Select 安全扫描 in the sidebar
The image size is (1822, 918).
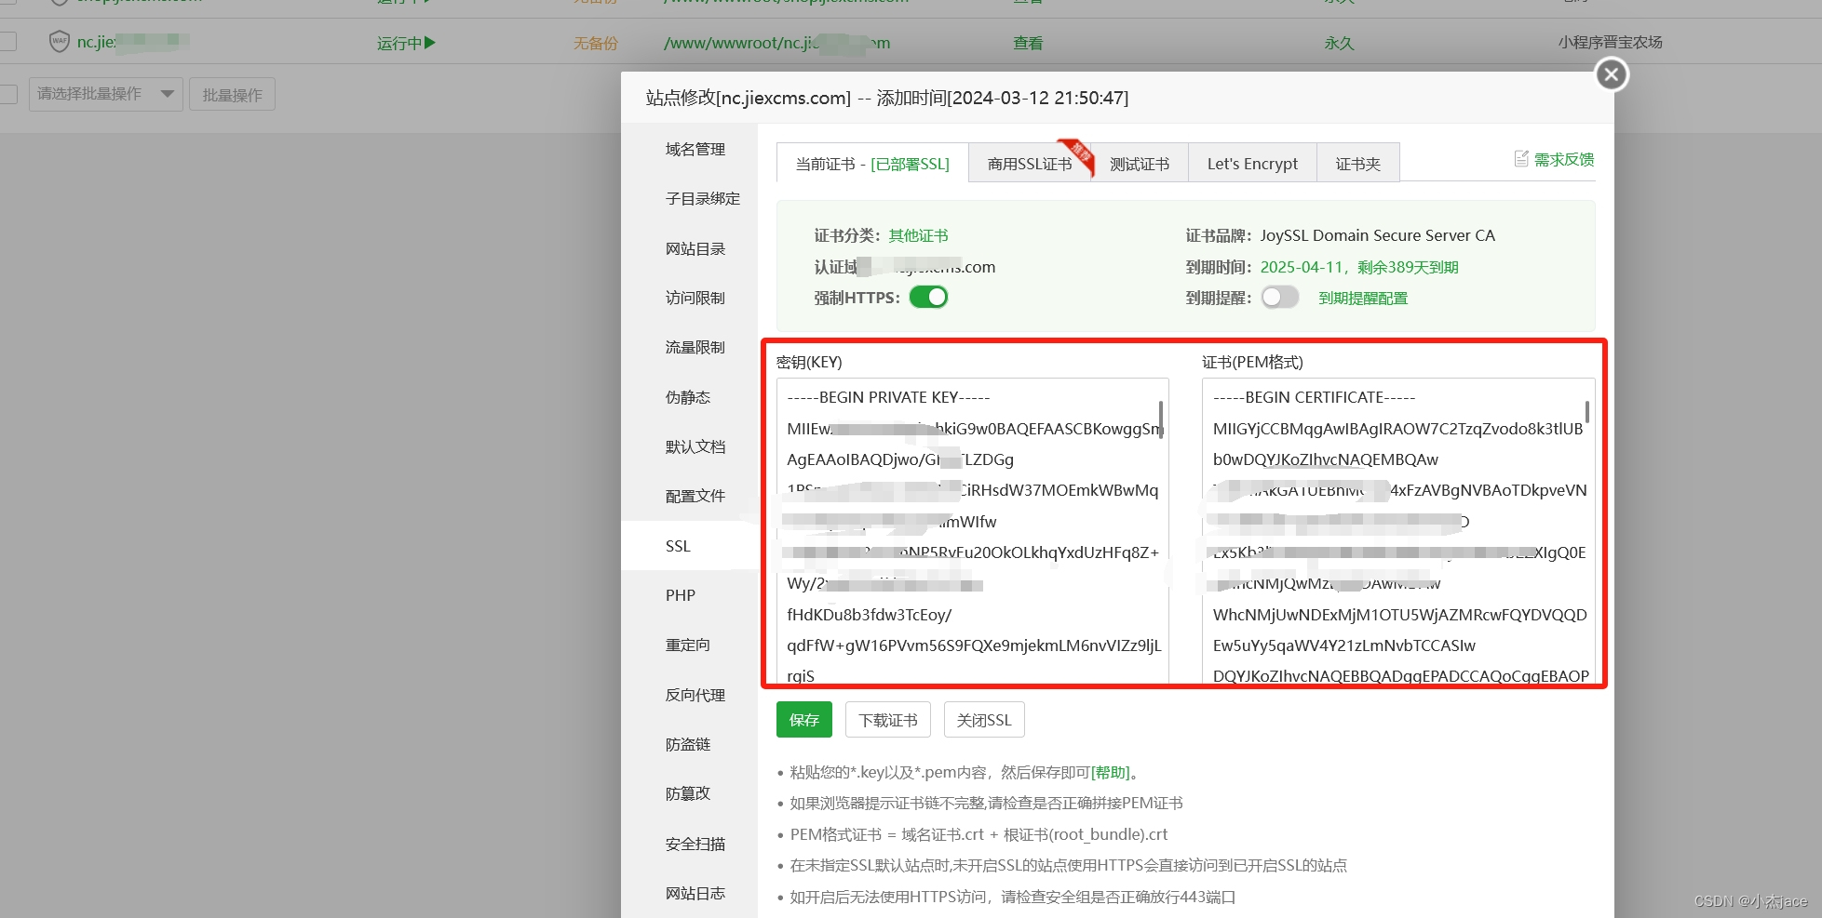click(x=695, y=844)
